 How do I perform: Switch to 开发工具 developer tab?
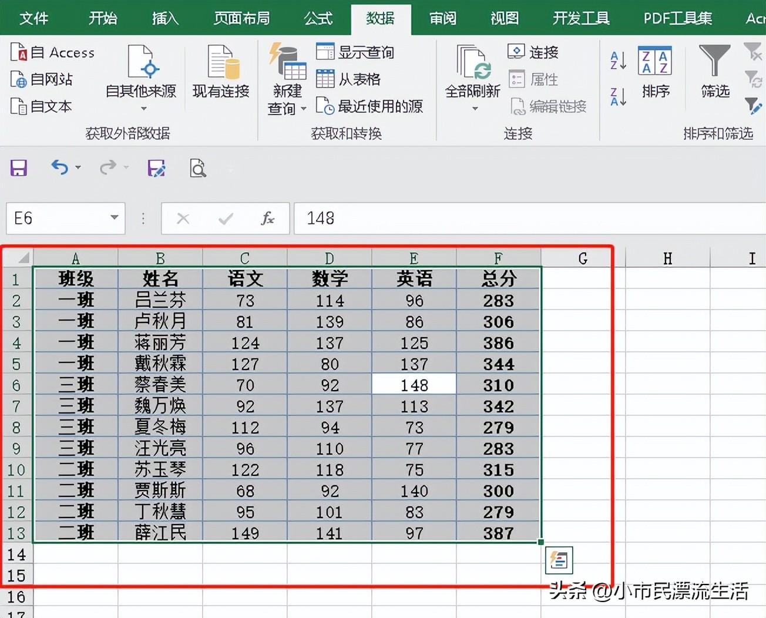coord(581,18)
